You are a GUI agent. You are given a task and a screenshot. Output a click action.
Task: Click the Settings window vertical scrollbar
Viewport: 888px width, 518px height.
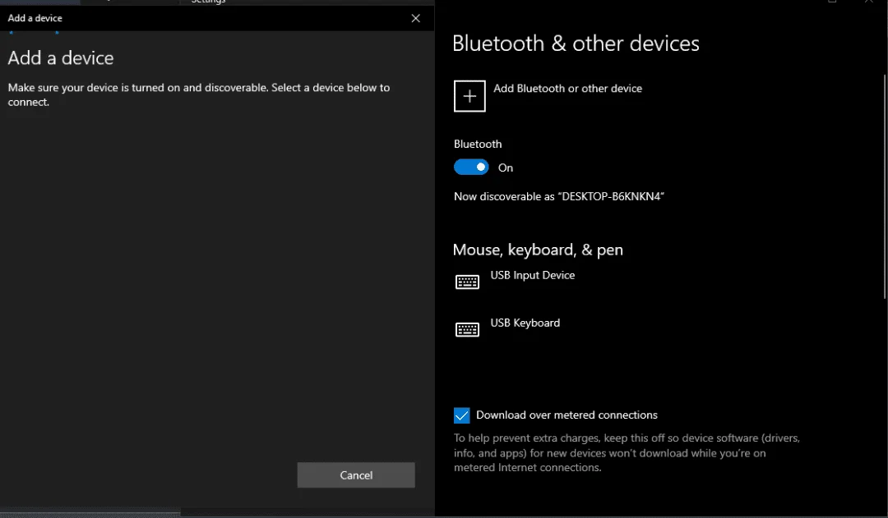[x=886, y=186]
